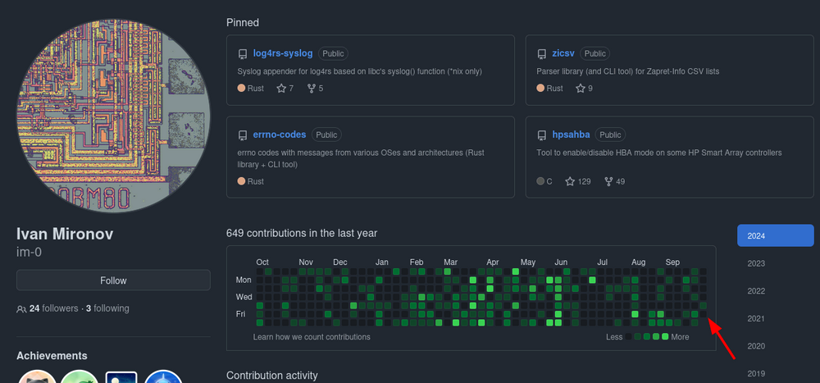Open the hpsahba repository link

(x=571, y=135)
